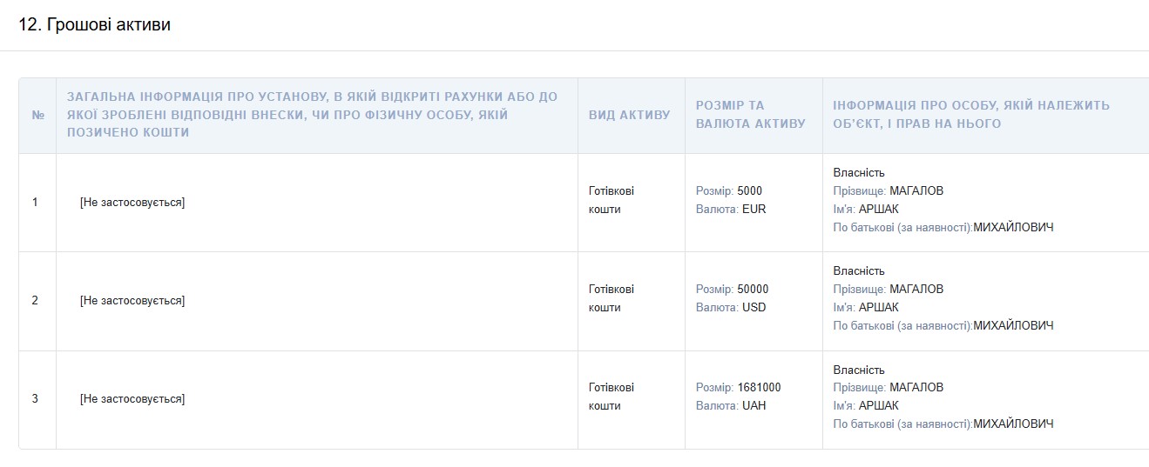The image size is (1149, 467).
Task: Click "Готівкові кошти" in the second row
Action: click(612, 298)
